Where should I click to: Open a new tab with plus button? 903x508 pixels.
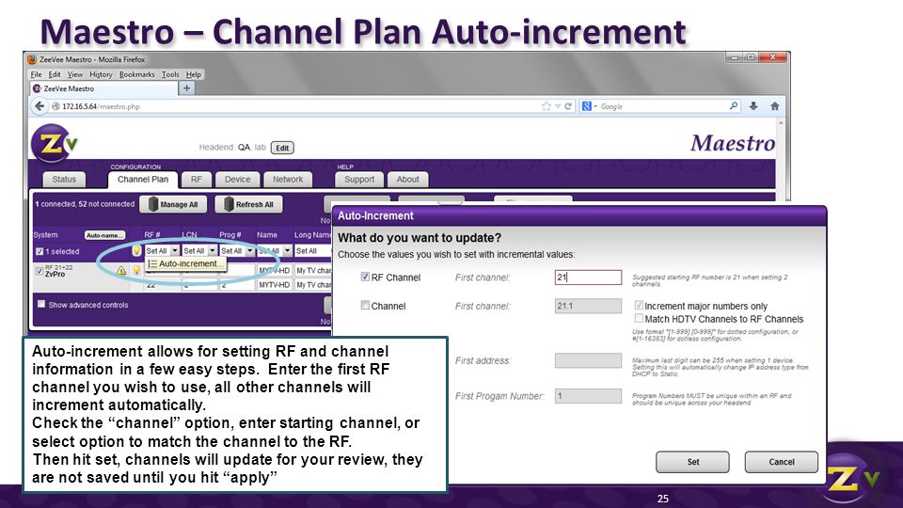[x=186, y=88]
